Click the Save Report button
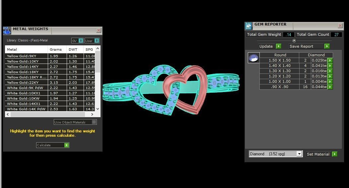The image size is (349, 188). click(x=309, y=46)
